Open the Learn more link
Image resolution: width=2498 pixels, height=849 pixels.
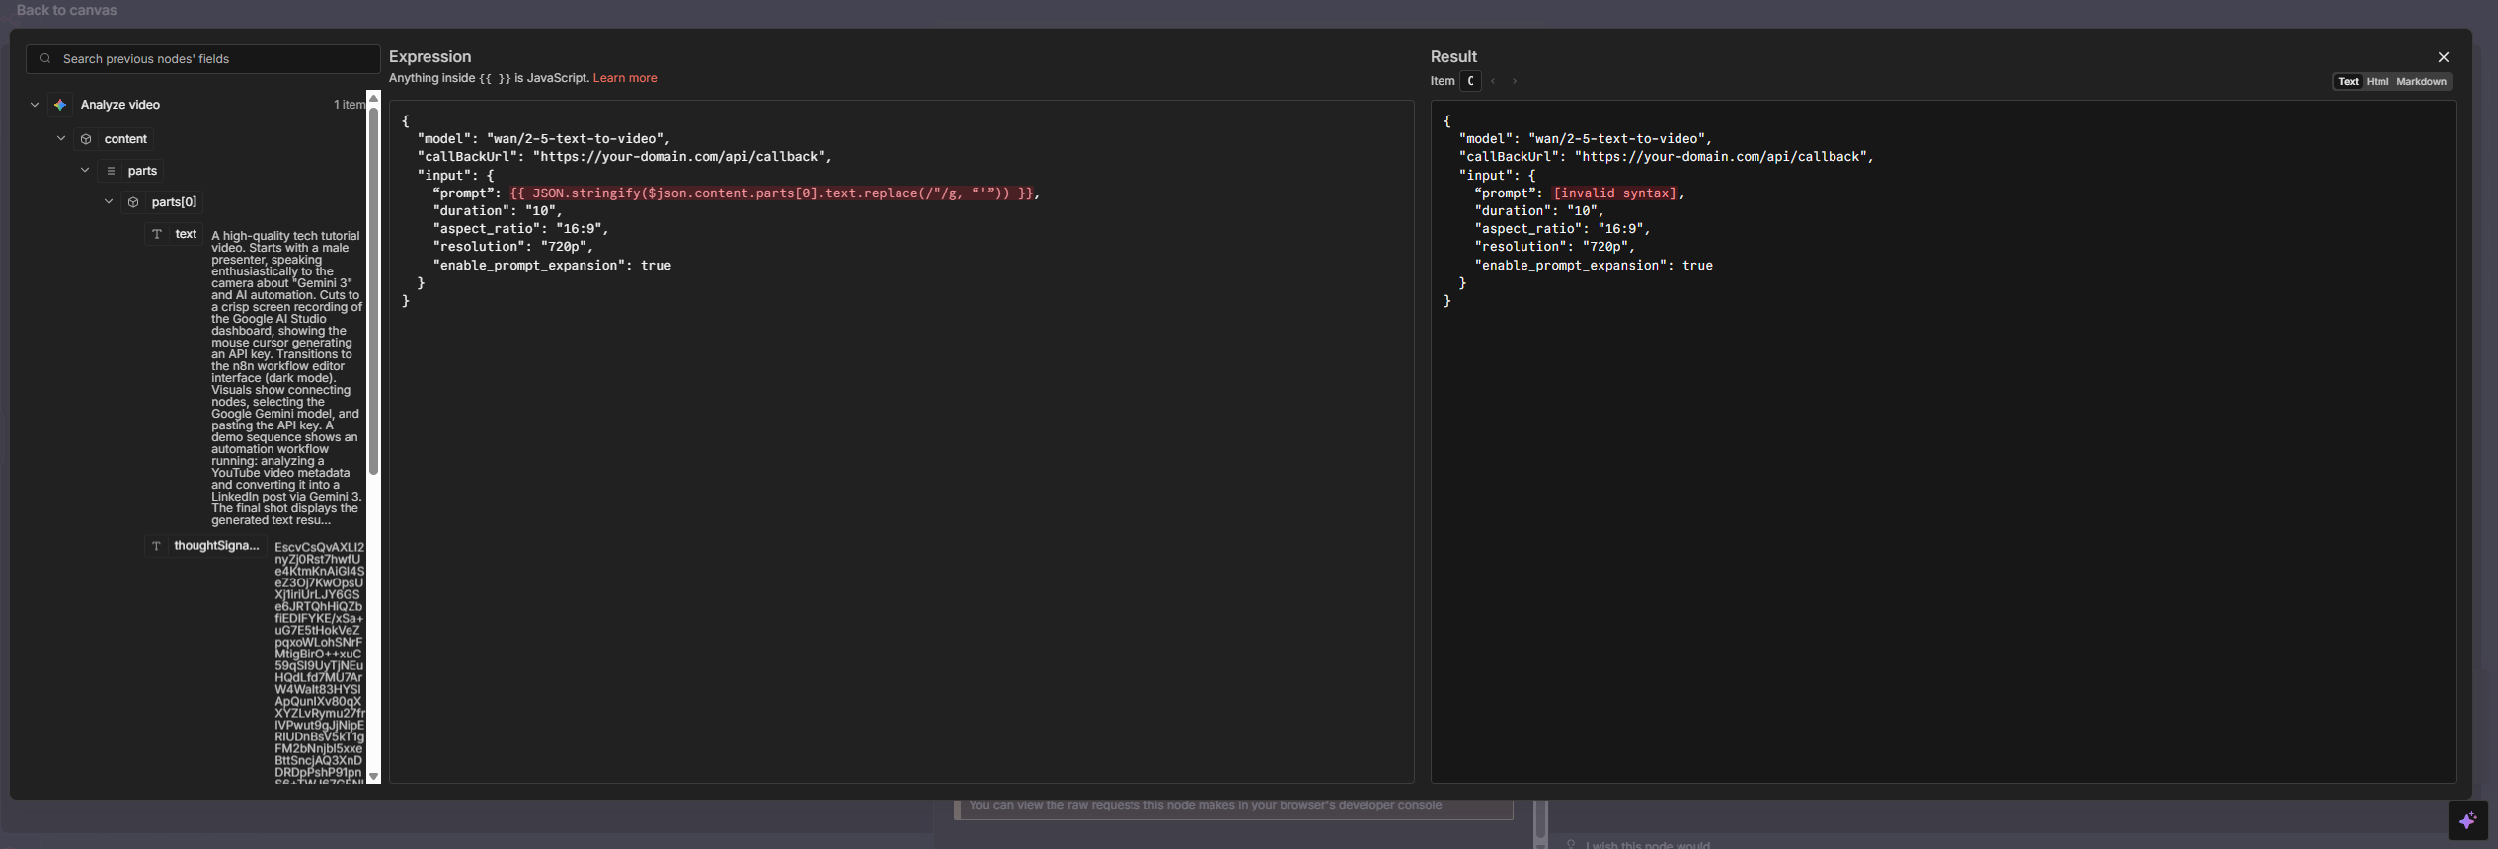pyautogui.click(x=624, y=78)
